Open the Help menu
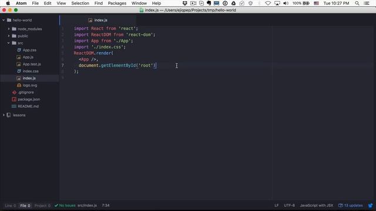Image resolution: width=376 pixels, height=211 pixels. pos(156,3)
